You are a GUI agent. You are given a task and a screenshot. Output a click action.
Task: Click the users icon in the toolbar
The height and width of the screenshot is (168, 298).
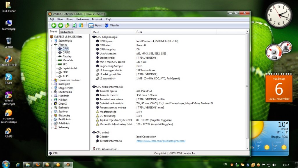pyautogui.click(x=81, y=25)
